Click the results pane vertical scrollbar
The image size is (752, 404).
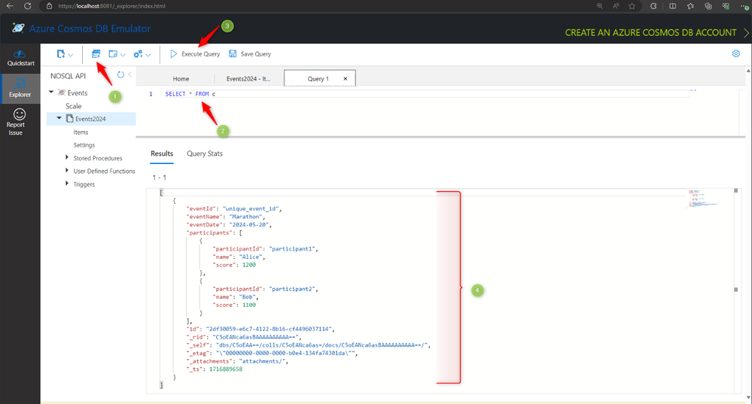click(x=736, y=290)
